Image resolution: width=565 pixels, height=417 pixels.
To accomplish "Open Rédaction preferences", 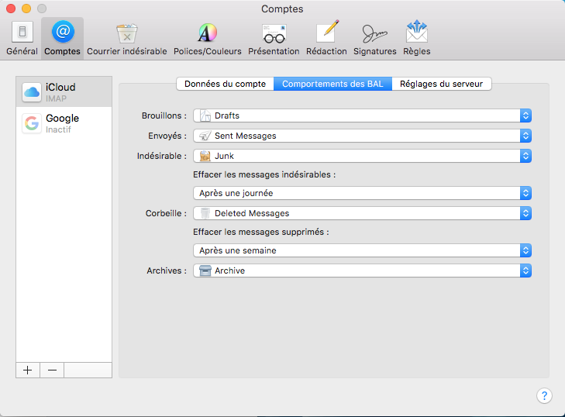I will tap(326, 38).
